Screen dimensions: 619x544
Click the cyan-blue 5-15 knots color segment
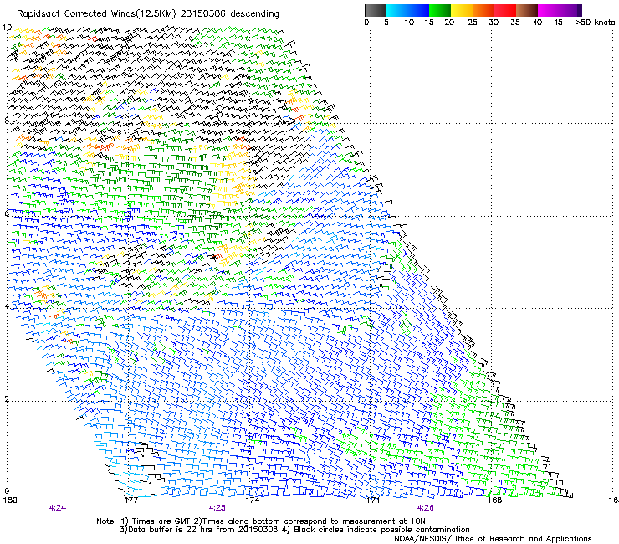tap(407, 10)
